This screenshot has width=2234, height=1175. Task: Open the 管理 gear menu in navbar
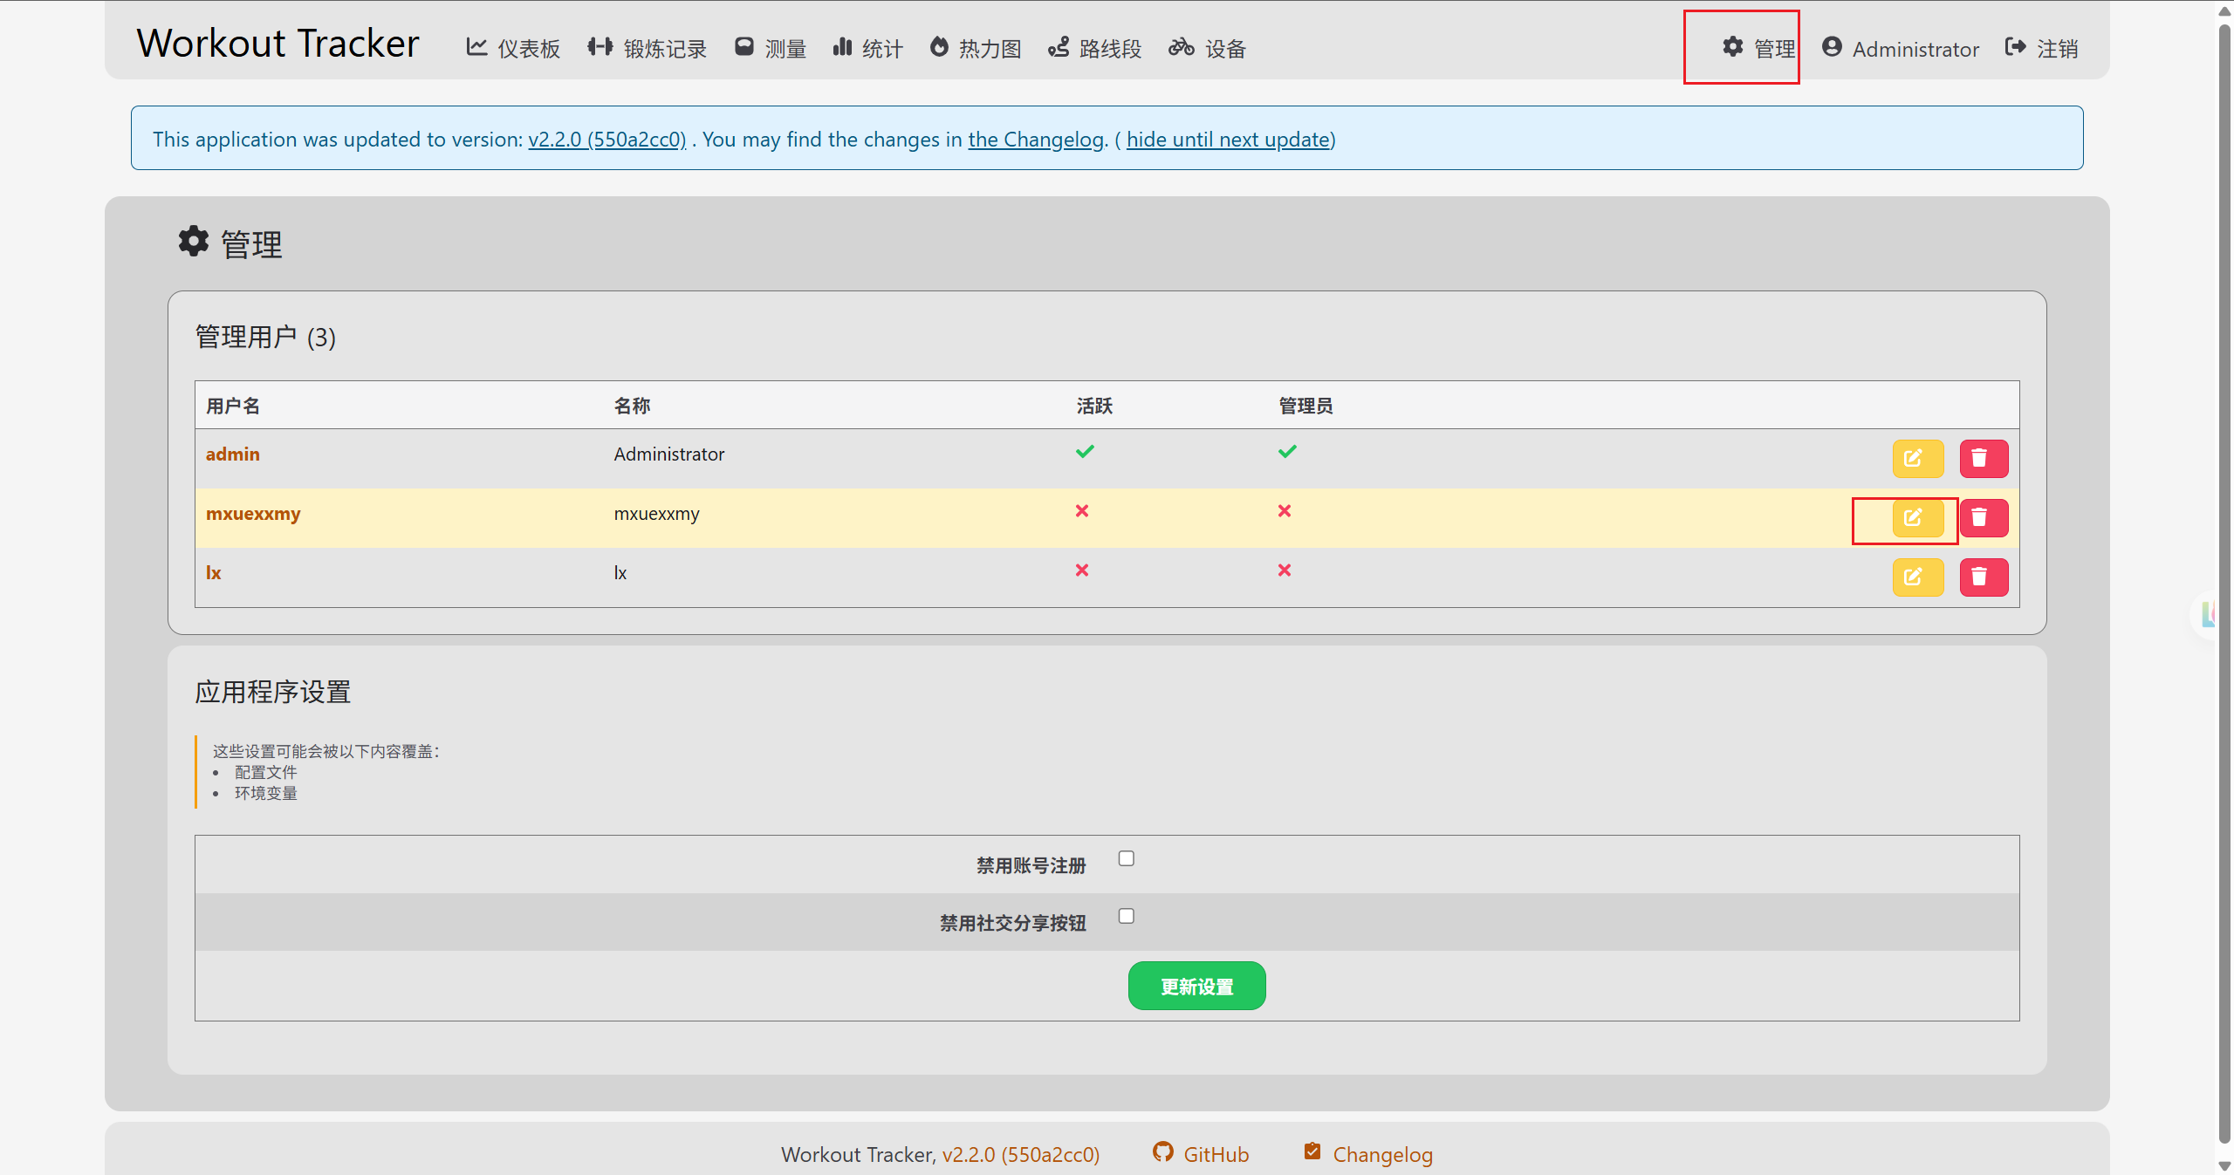[1758, 48]
